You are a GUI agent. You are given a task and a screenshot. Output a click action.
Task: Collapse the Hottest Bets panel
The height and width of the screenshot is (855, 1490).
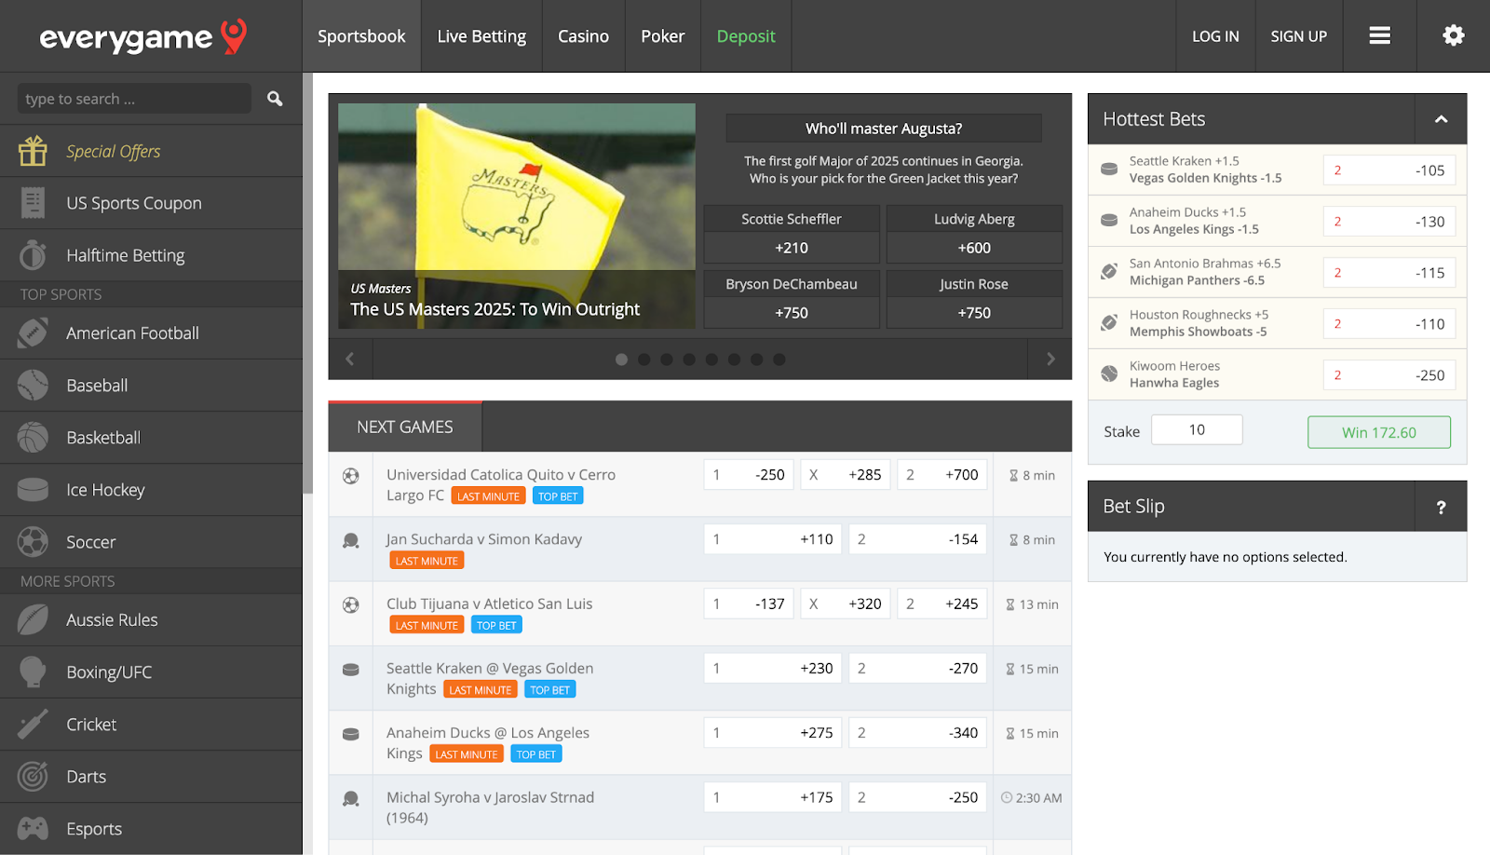(1441, 119)
